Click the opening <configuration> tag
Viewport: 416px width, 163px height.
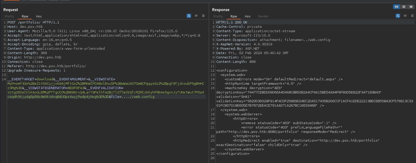(x=232, y=71)
